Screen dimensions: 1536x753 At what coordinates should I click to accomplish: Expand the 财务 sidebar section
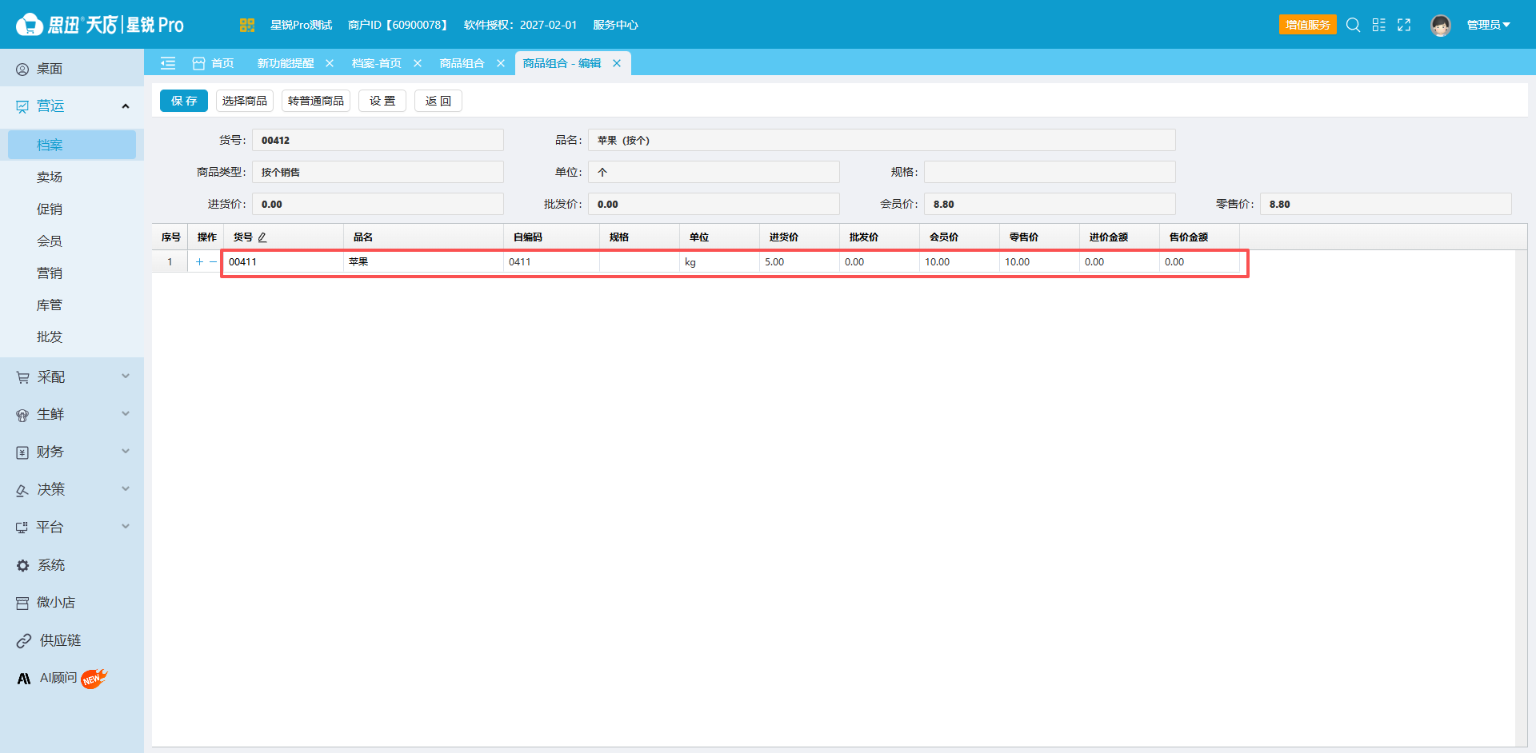[126, 452]
